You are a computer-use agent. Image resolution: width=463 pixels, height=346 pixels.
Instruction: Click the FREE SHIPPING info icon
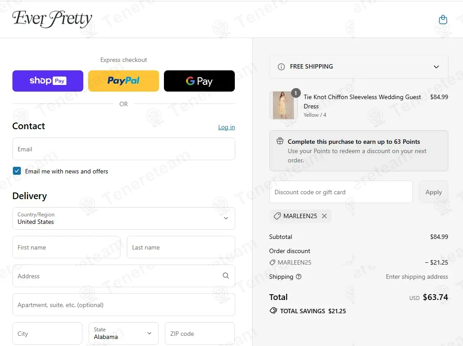coord(281,67)
